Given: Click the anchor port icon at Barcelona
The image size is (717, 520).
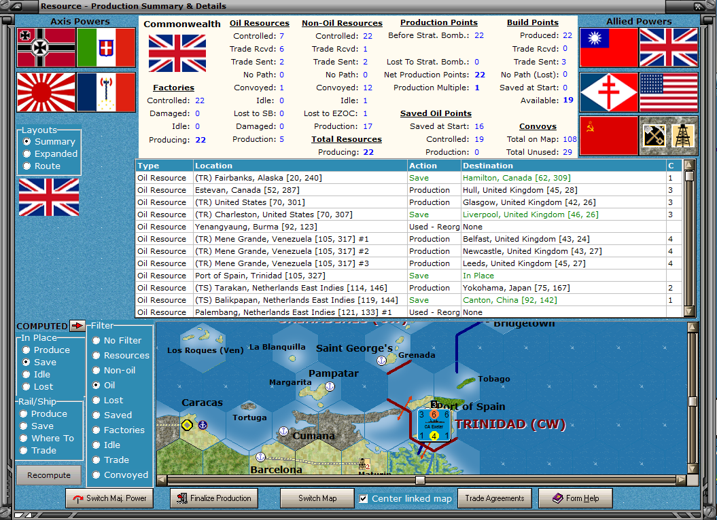Looking at the screenshot, I should tap(260, 456).
